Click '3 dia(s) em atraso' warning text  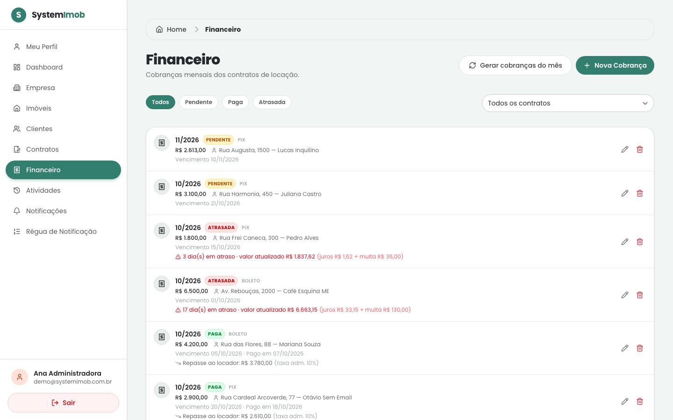(209, 257)
